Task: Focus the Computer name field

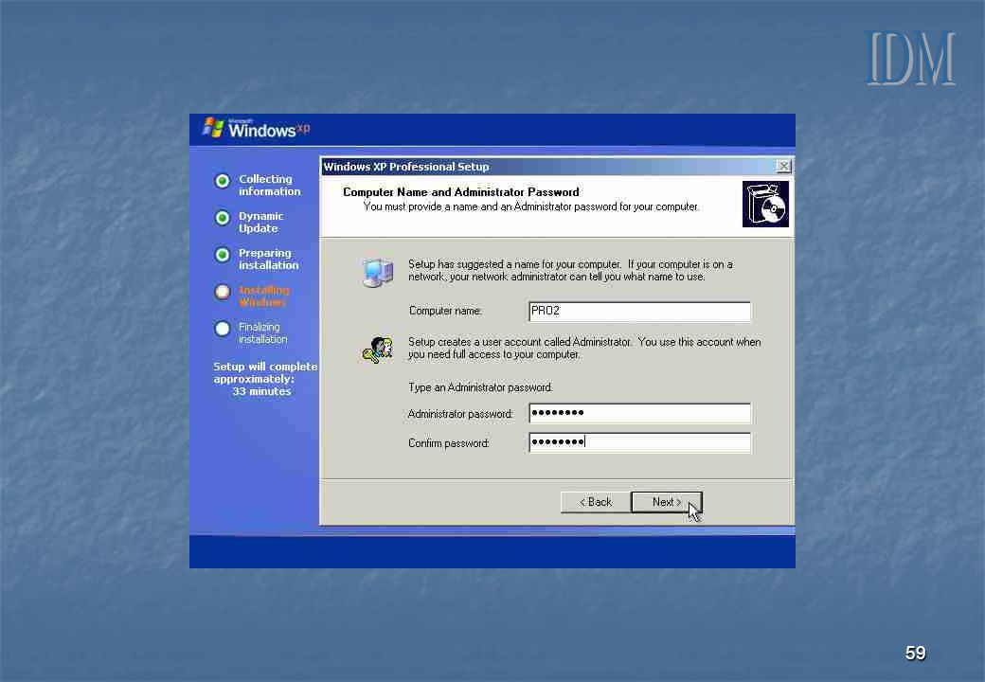Action: (x=639, y=311)
